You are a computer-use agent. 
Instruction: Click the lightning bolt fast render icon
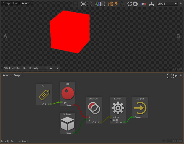pyautogui.click(x=116, y=4)
